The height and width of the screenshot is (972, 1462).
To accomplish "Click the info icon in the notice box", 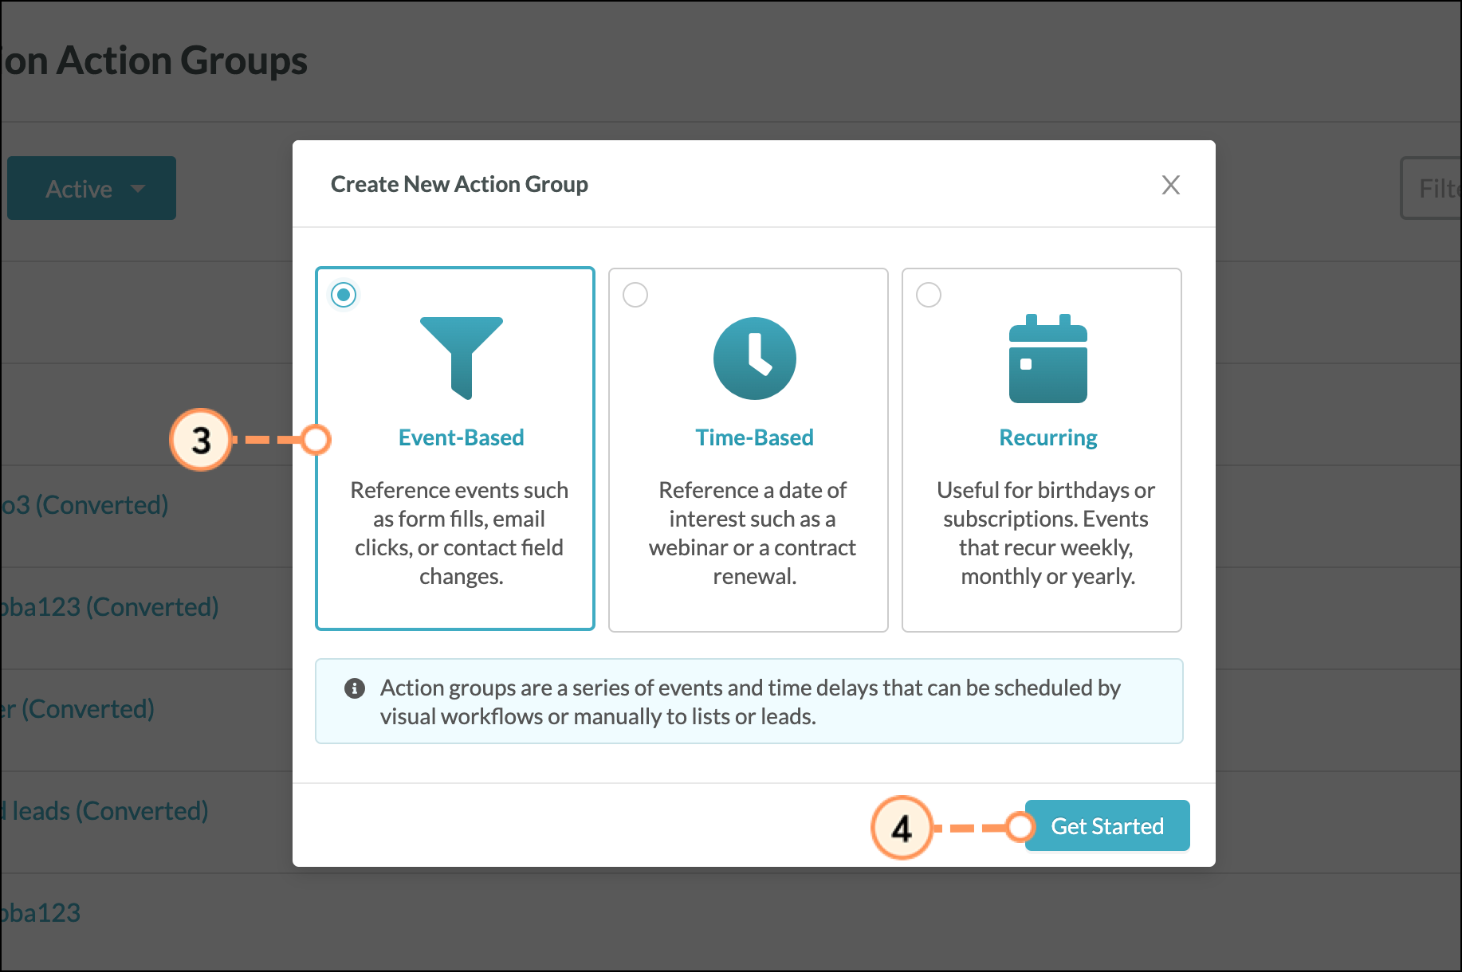I will click(355, 688).
